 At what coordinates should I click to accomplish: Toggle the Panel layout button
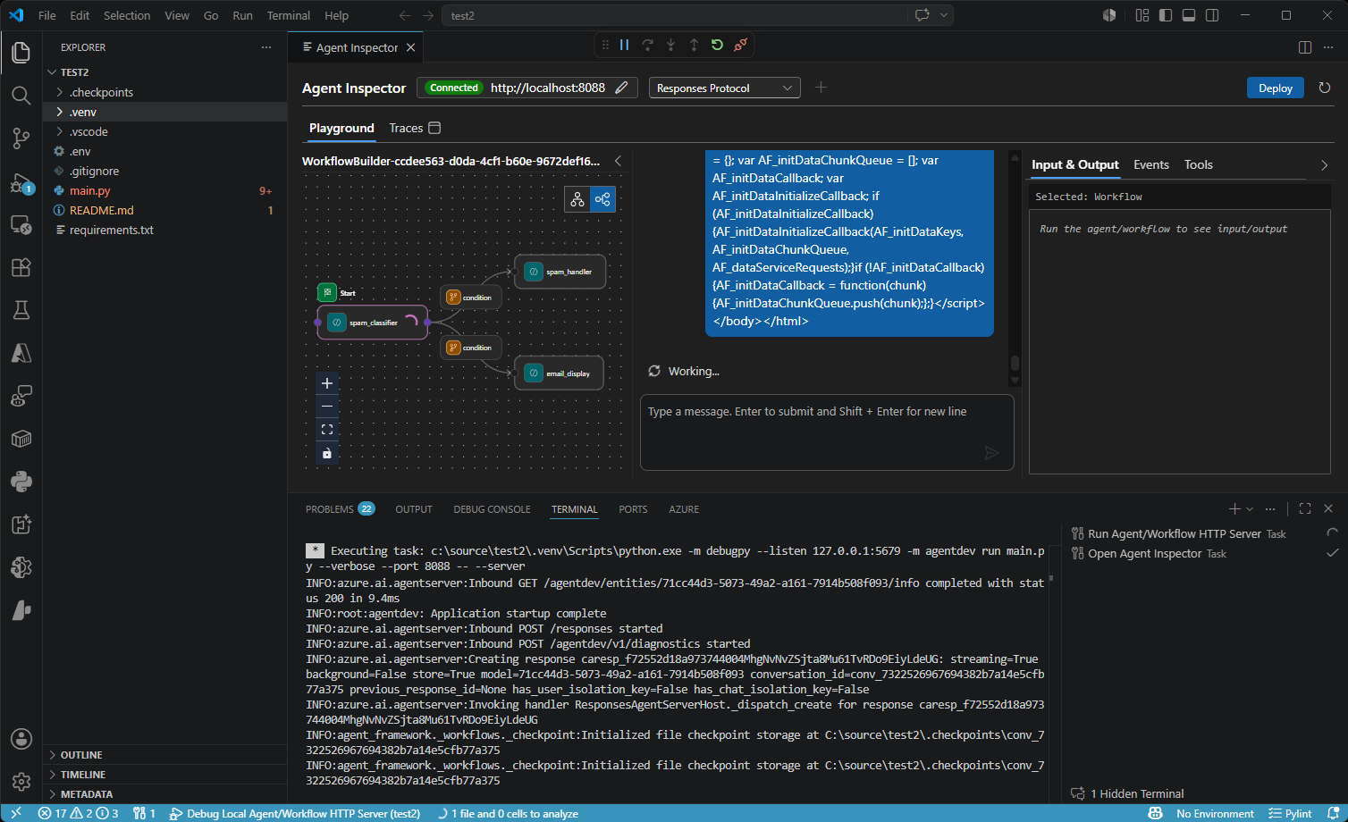click(x=1189, y=15)
